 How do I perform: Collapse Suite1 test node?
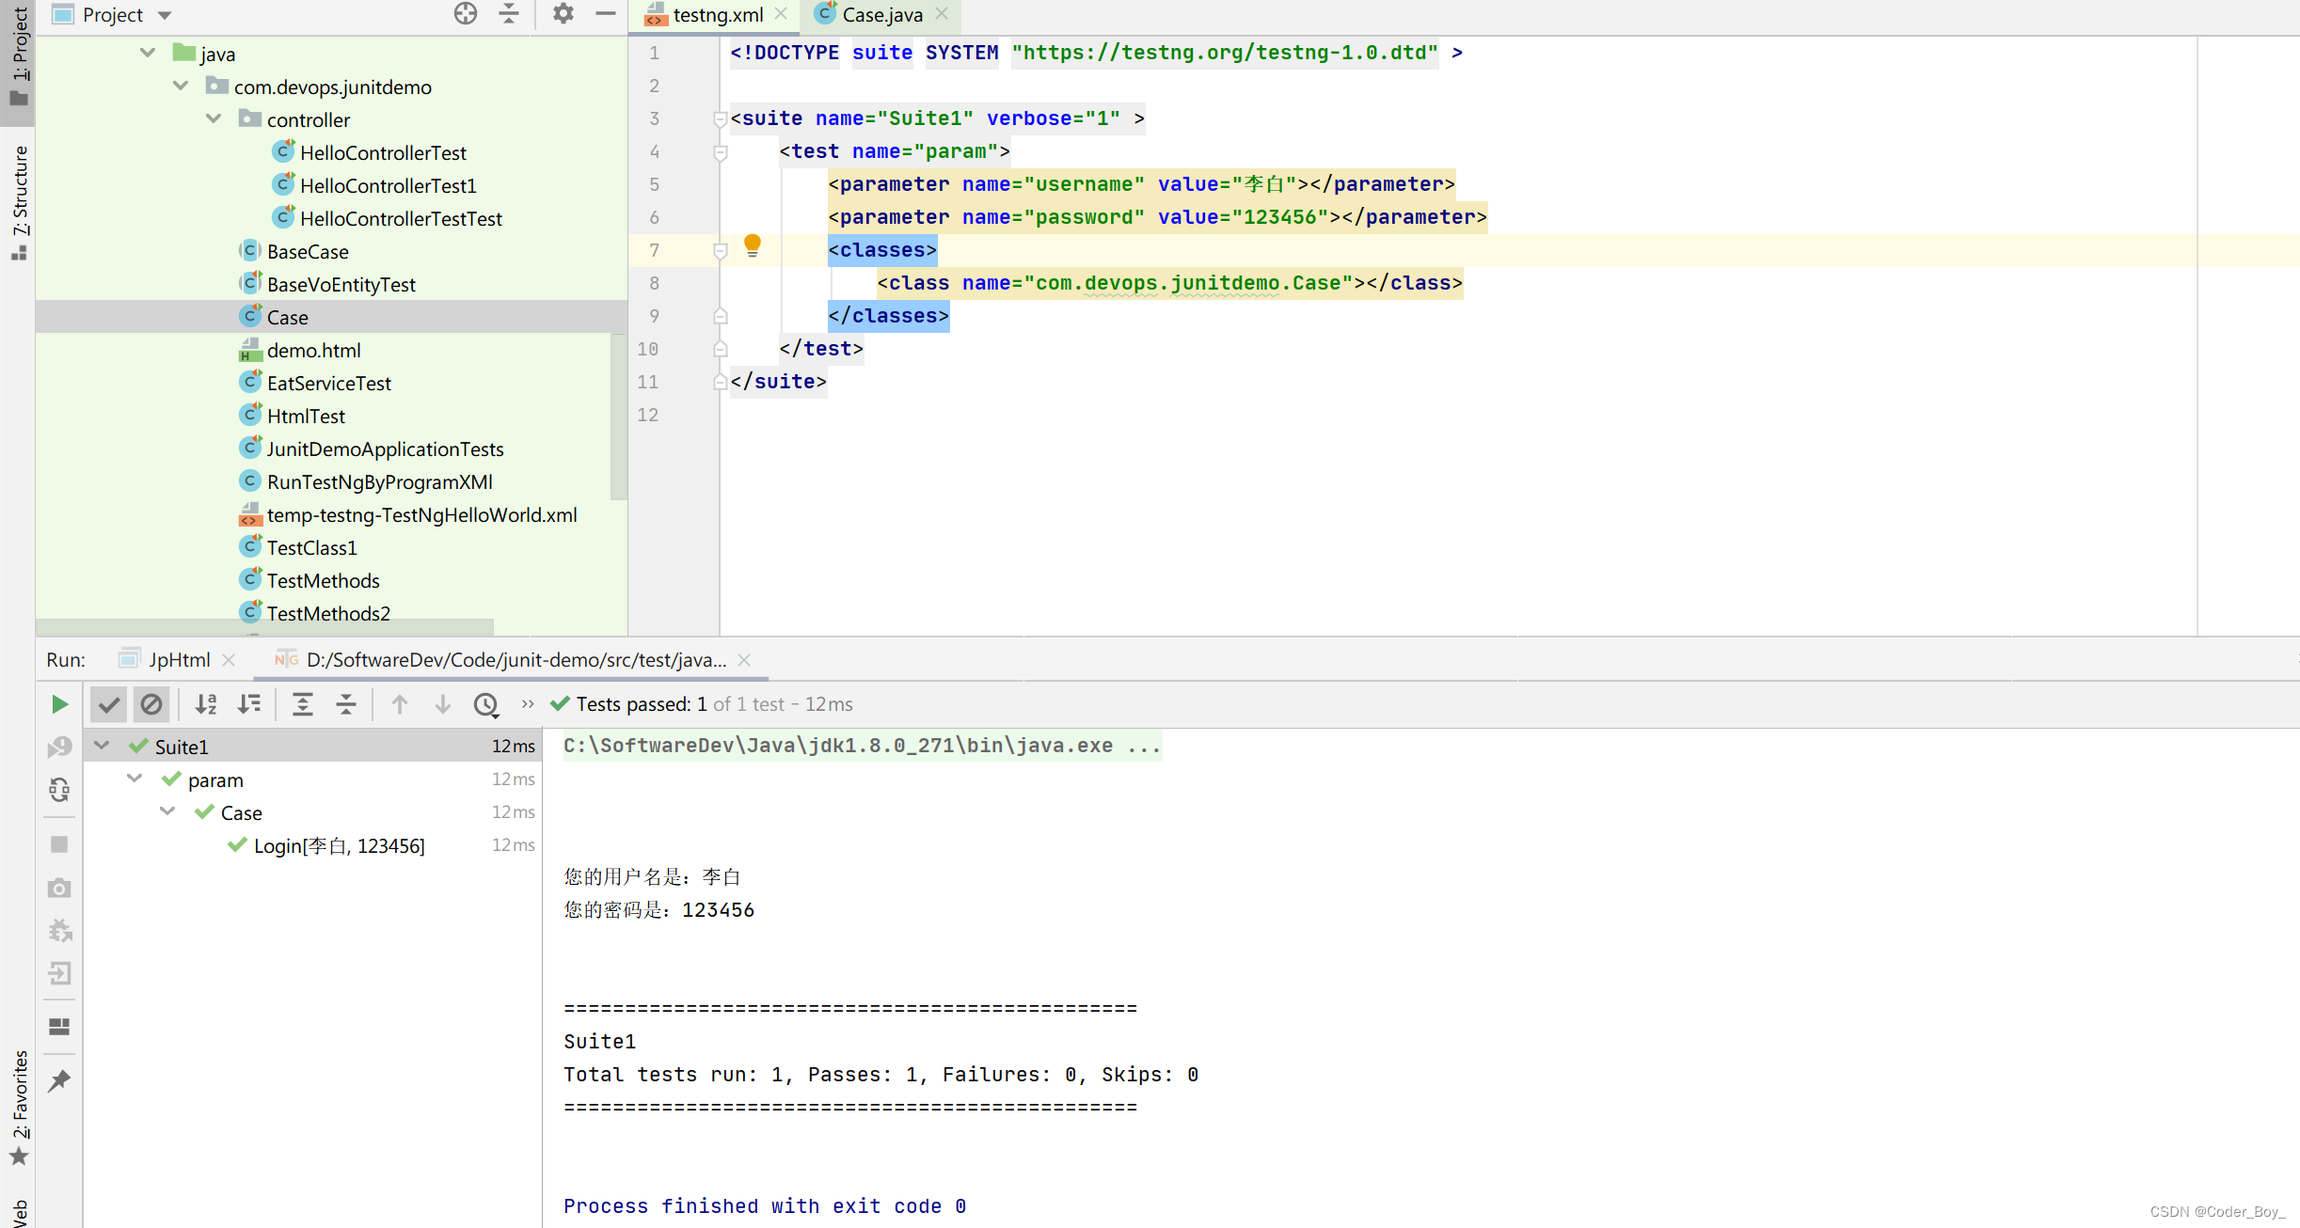coord(102,747)
